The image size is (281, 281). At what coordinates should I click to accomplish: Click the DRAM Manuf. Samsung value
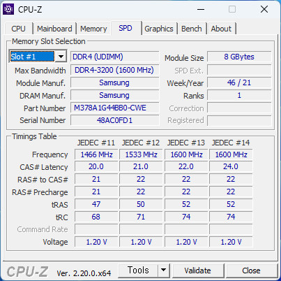coord(115,95)
